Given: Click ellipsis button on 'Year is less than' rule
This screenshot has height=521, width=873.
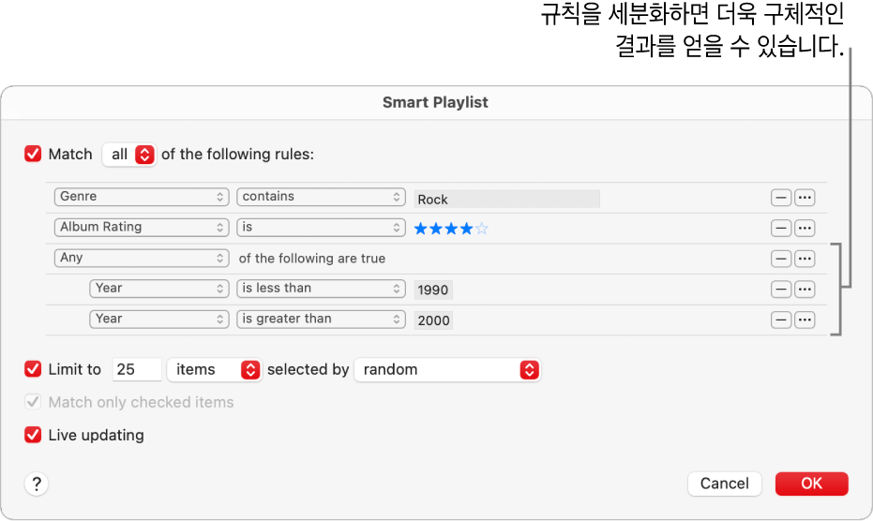Looking at the screenshot, I should [805, 290].
